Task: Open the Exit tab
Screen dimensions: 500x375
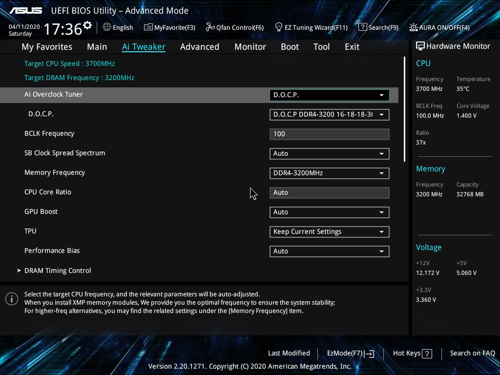Action: click(352, 47)
